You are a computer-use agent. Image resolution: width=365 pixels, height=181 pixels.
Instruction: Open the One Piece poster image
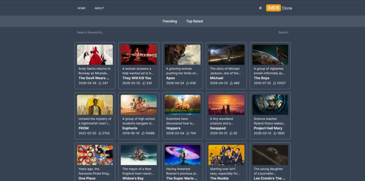pyautogui.click(x=95, y=155)
